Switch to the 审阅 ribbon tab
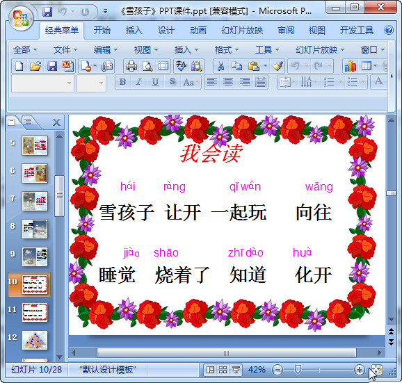The height and width of the screenshot is (383, 402). point(286,31)
